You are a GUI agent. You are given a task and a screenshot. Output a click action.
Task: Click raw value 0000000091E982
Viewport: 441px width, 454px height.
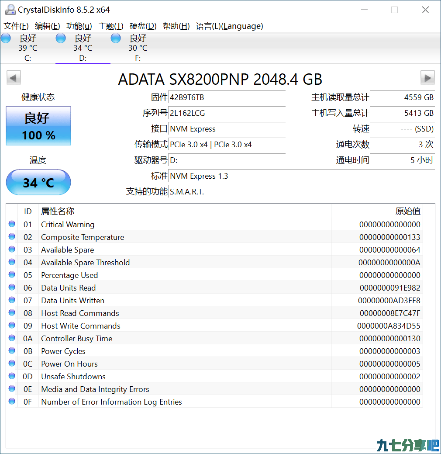click(x=390, y=288)
